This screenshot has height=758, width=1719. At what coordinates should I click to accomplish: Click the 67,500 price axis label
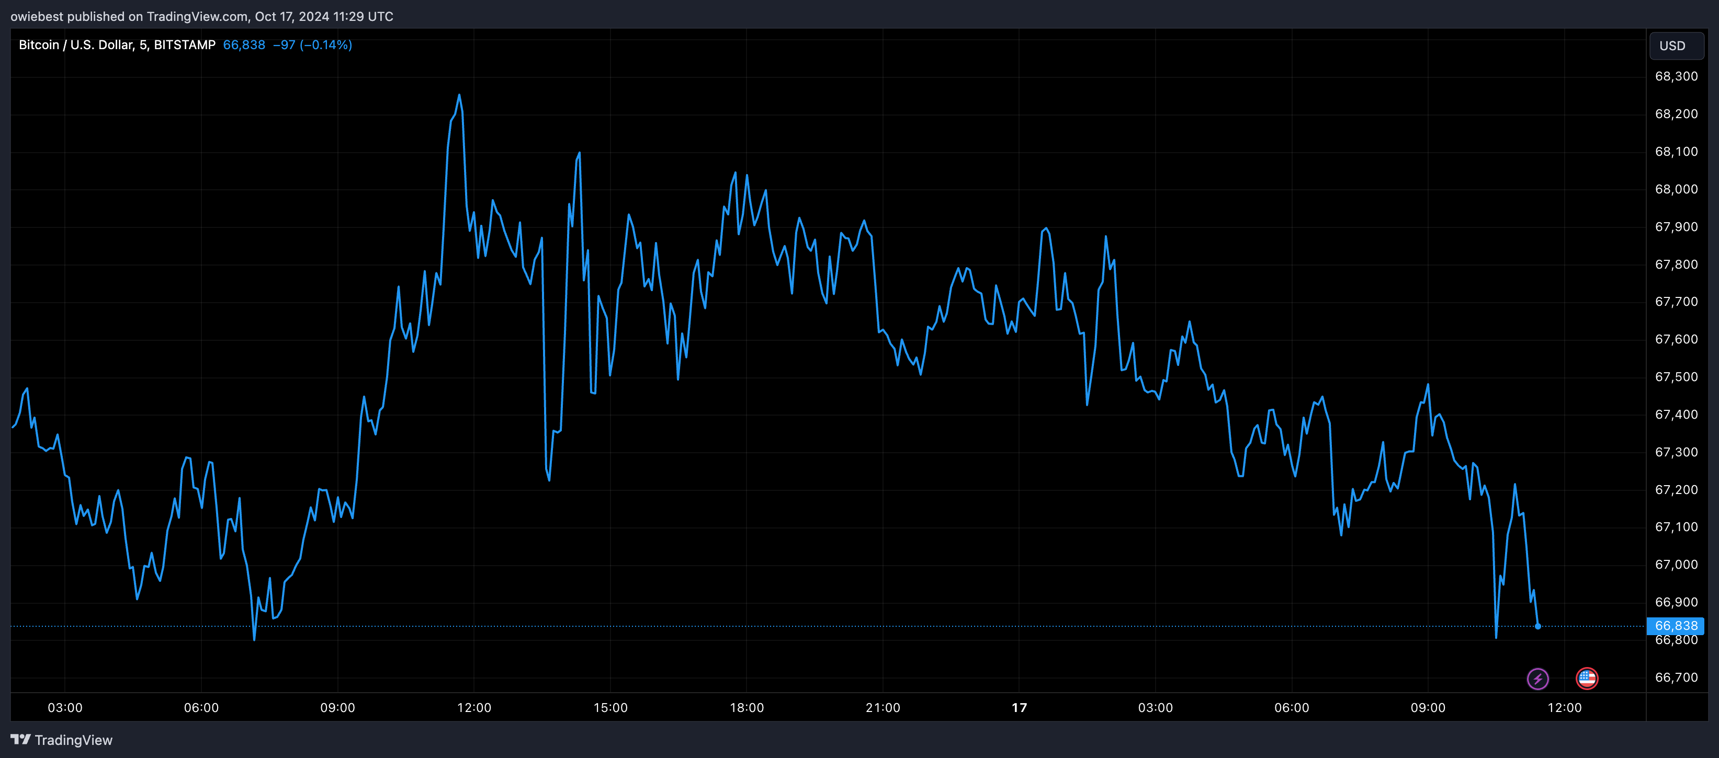point(1676,377)
